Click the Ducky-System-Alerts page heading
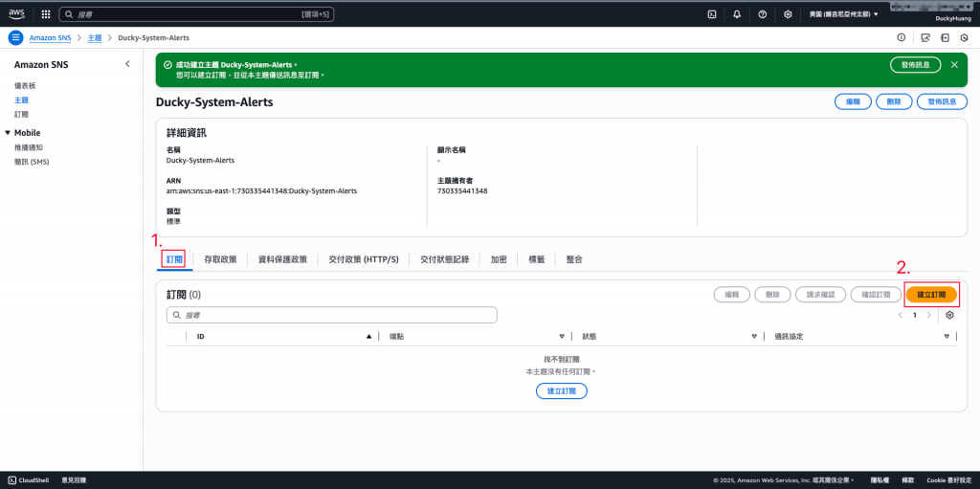980x489 pixels. (214, 102)
